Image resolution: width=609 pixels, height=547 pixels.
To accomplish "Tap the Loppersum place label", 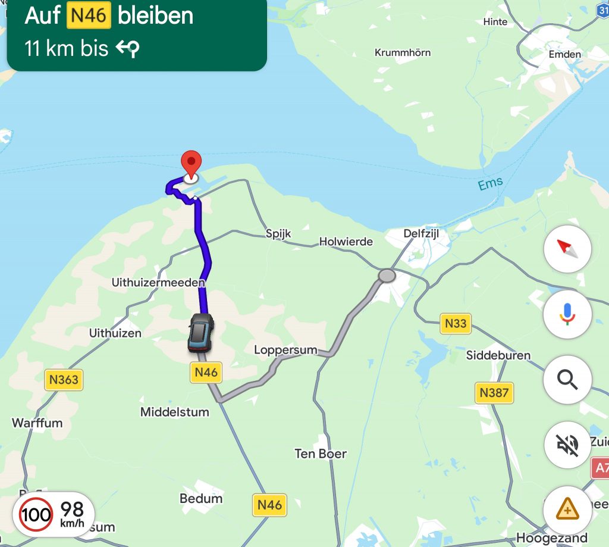I will click(285, 350).
